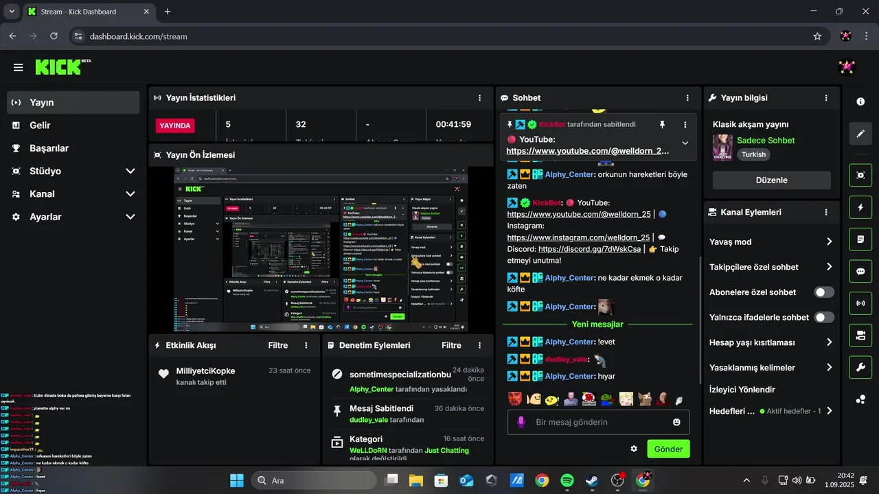
Task: Open Takipçilere özel sohbet options arrow
Action: click(x=829, y=267)
